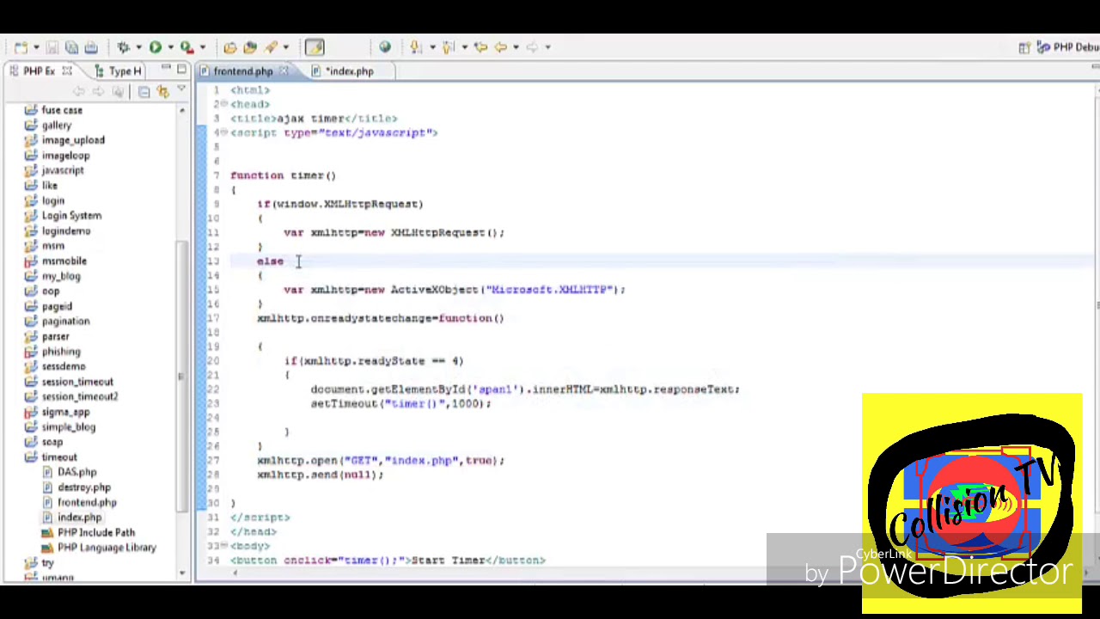Open the New file dropdown arrow

pyautogui.click(x=34, y=47)
